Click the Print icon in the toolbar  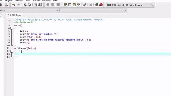[6, 5]
